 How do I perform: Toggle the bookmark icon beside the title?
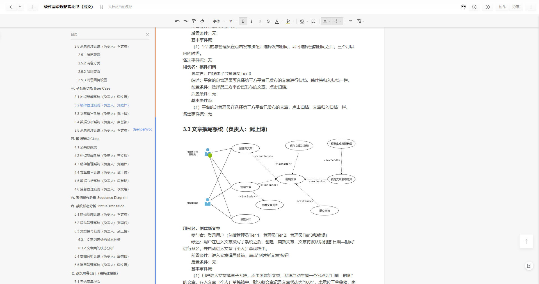tap(102, 7)
